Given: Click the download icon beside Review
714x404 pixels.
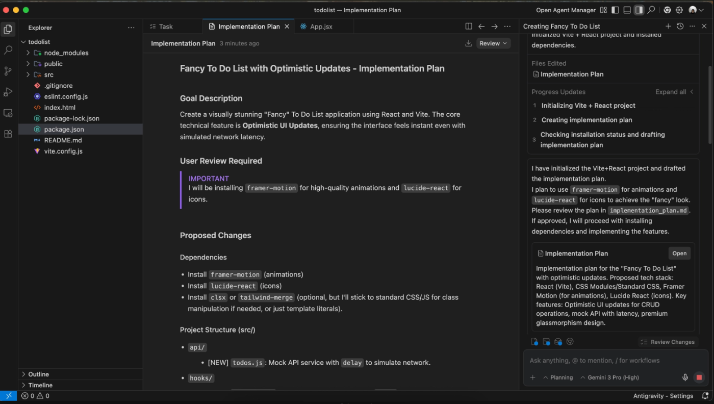Looking at the screenshot, I should 468,43.
